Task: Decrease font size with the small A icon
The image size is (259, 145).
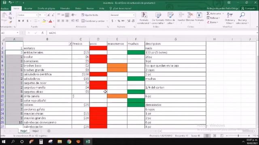Action: point(53,15)
